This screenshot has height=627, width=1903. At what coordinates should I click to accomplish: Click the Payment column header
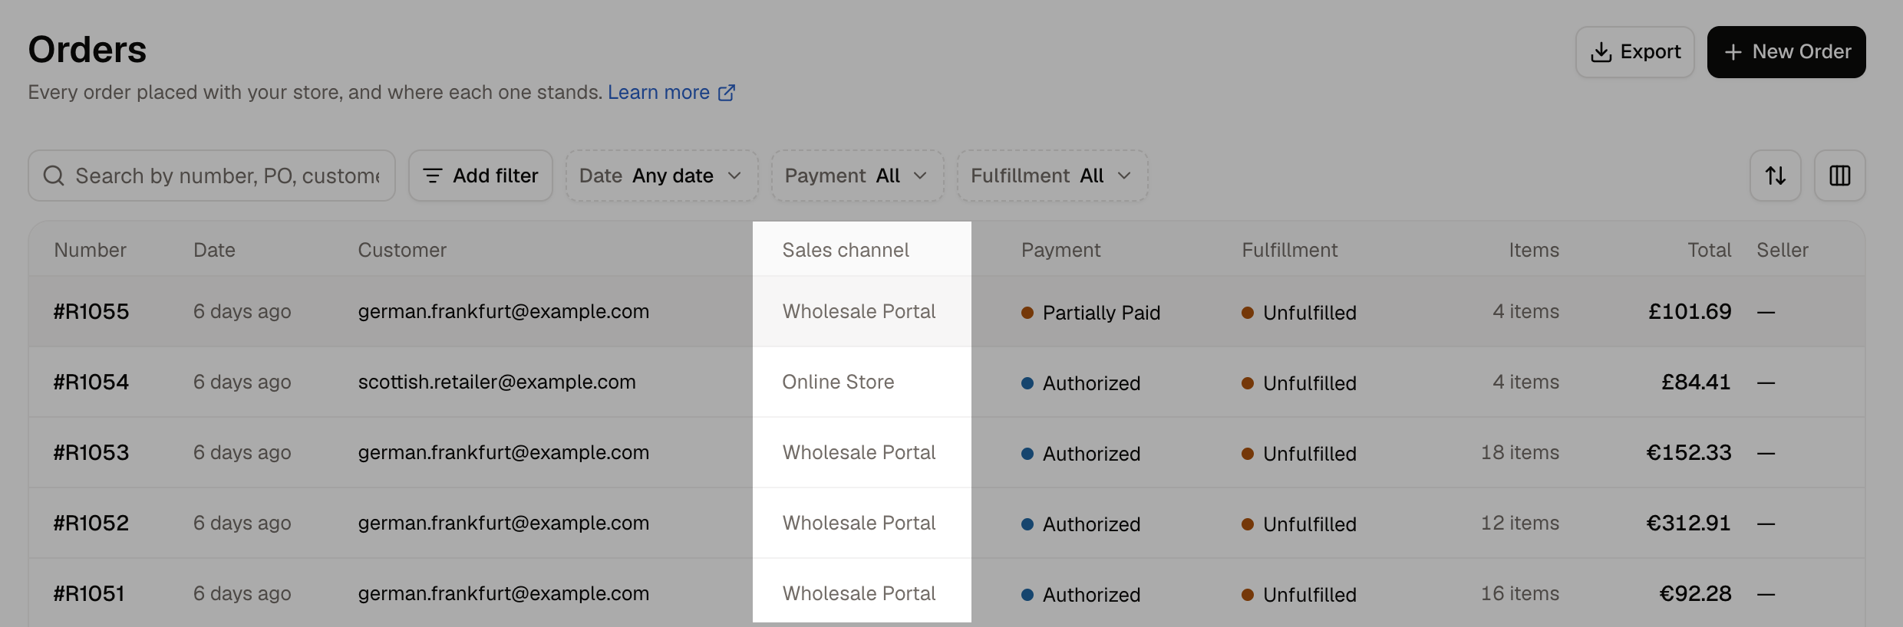(x=1060, y=250)
